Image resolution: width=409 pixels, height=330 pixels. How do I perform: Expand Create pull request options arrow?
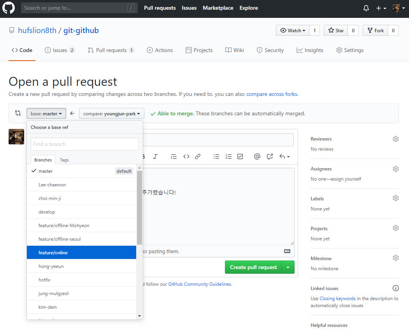288,267
